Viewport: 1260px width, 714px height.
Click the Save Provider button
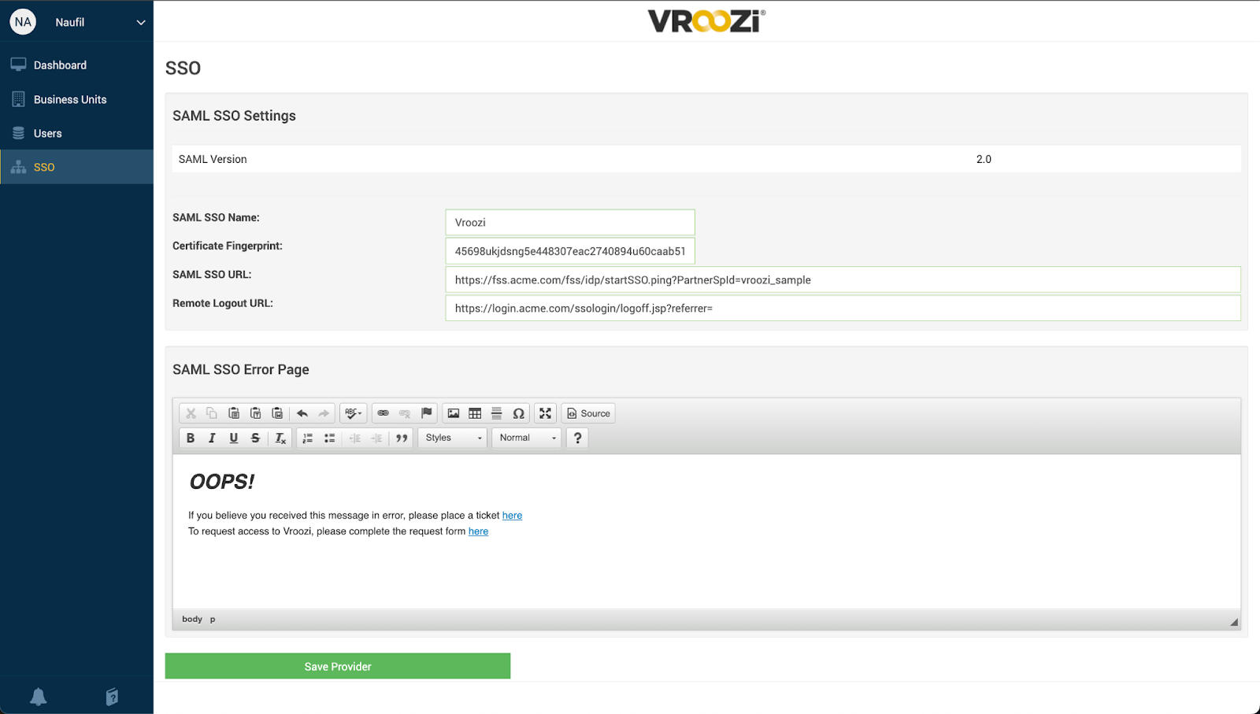pos(338,666)
